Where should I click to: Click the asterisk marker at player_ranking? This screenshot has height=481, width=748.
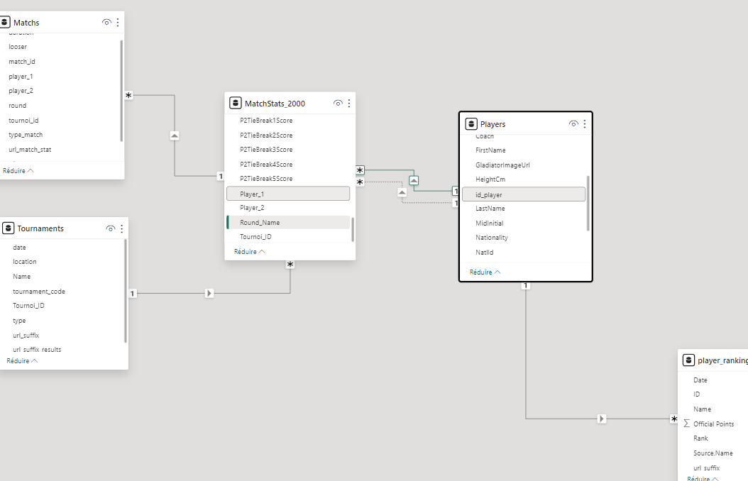(x=673, y=419)
